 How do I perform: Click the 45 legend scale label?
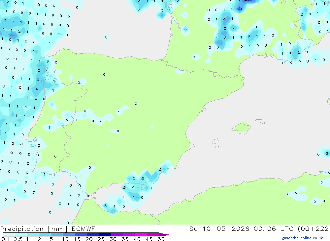(x=149, y=239)
